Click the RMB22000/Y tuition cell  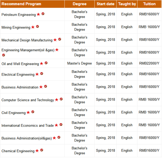tap(149, 63)
